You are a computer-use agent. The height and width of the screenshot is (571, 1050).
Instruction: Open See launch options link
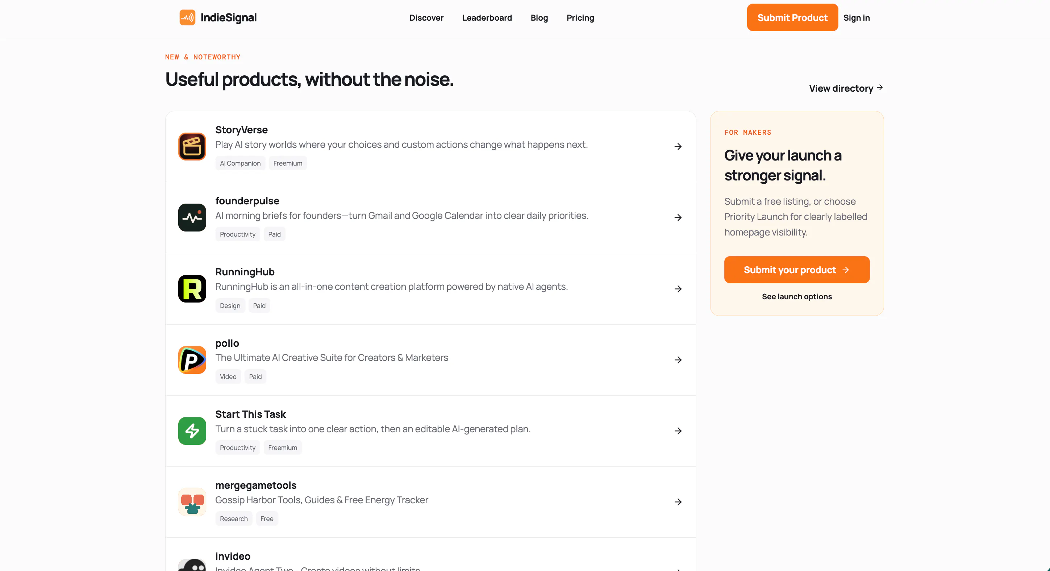pos(796,297)
